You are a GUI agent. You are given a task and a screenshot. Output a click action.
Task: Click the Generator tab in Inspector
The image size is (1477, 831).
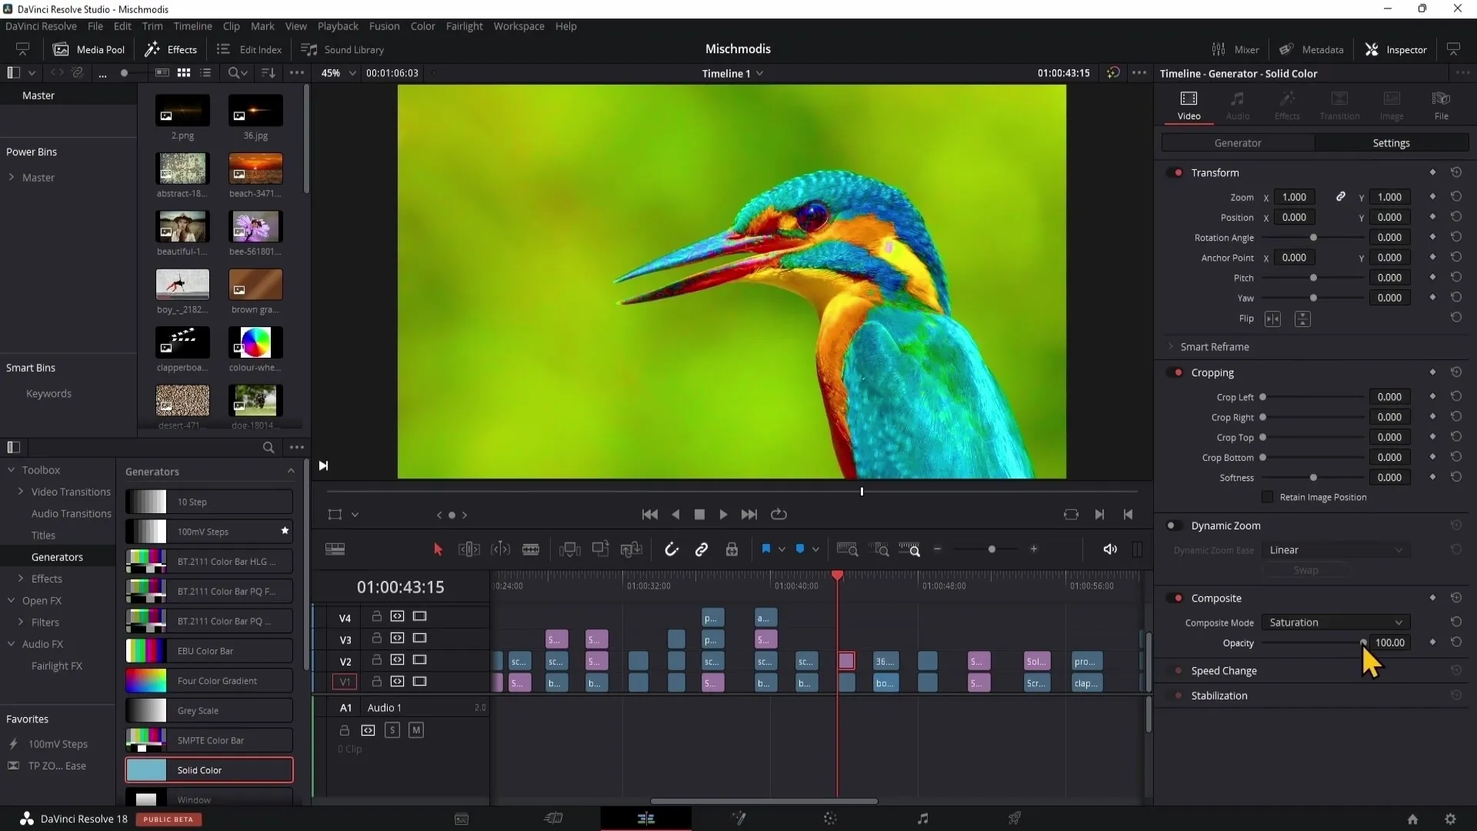coord(1238,143)
